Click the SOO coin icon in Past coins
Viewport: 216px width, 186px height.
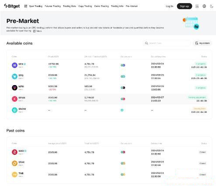[x=14, y=152]
